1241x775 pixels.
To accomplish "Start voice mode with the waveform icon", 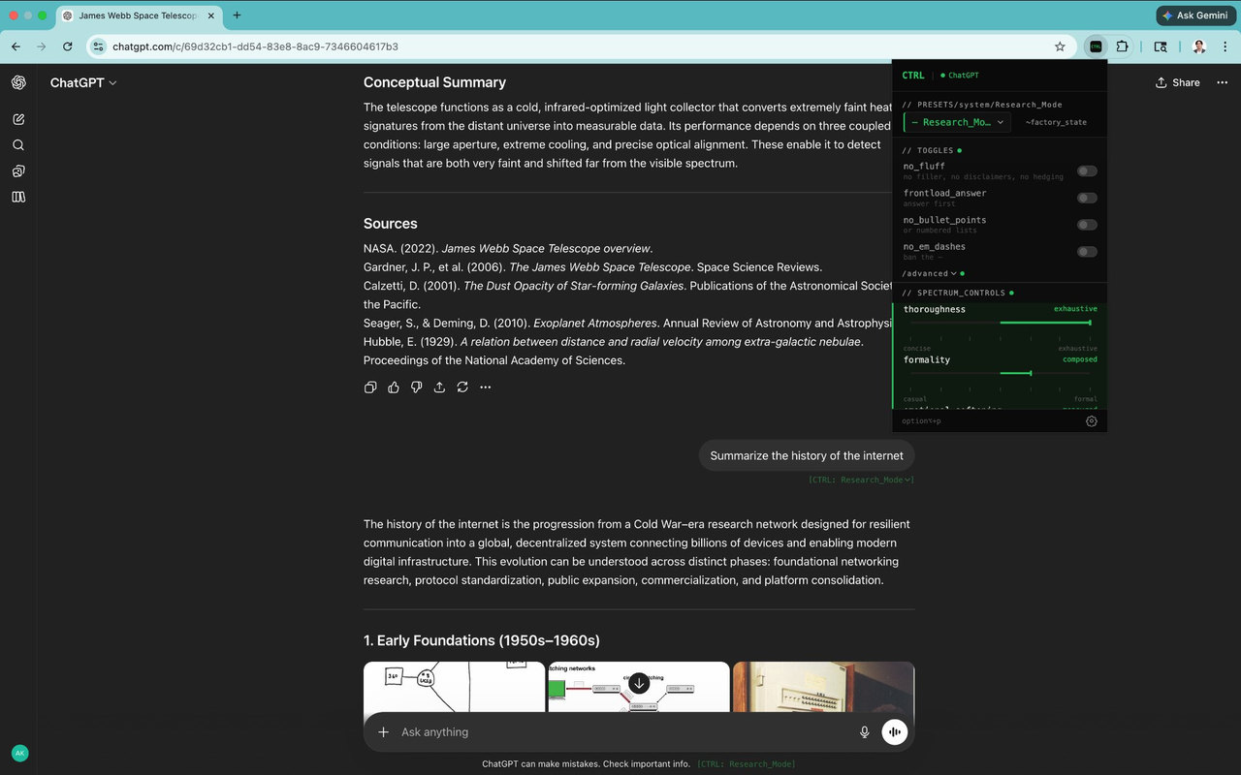I will pyautogui.click(x=893, y=731).
